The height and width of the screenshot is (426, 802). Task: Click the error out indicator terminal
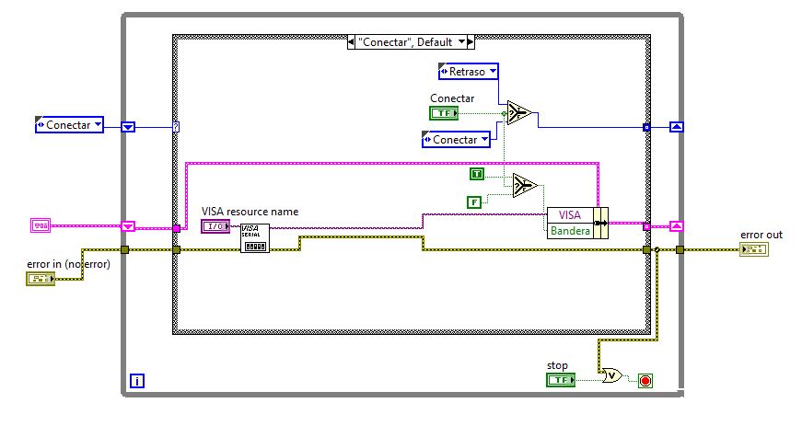point(754,249)
